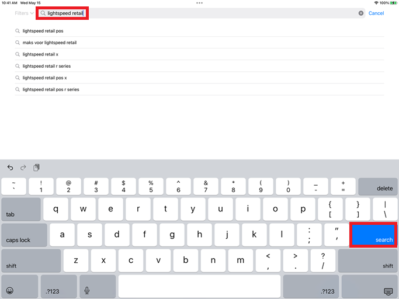Tap the delete key
Viewport: 399px width, 299px height.
377,186
